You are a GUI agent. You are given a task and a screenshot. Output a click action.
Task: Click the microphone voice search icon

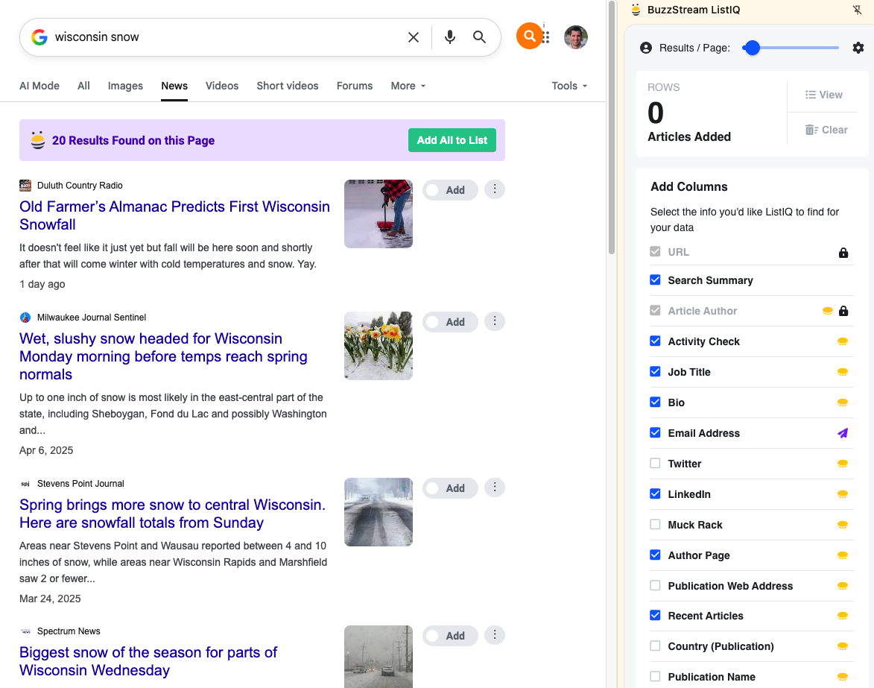449,37
